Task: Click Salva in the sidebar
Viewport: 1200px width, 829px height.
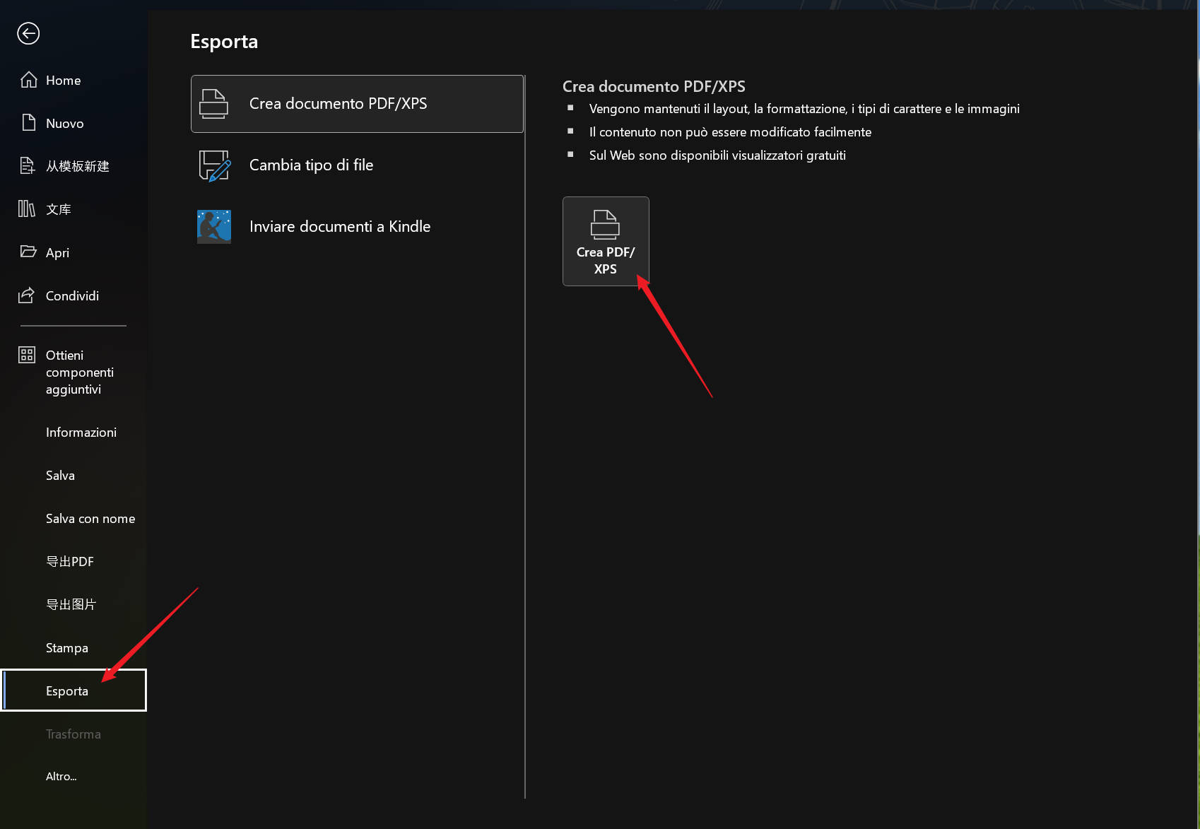Action: [60, 476]
